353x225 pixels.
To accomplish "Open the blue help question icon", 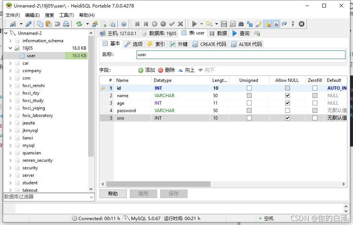I will pyautogui.click(x=124, y=24).
